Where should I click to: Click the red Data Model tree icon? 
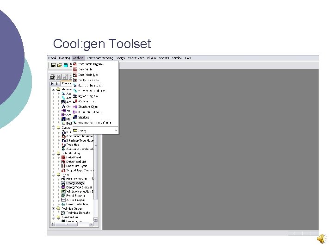63,157
